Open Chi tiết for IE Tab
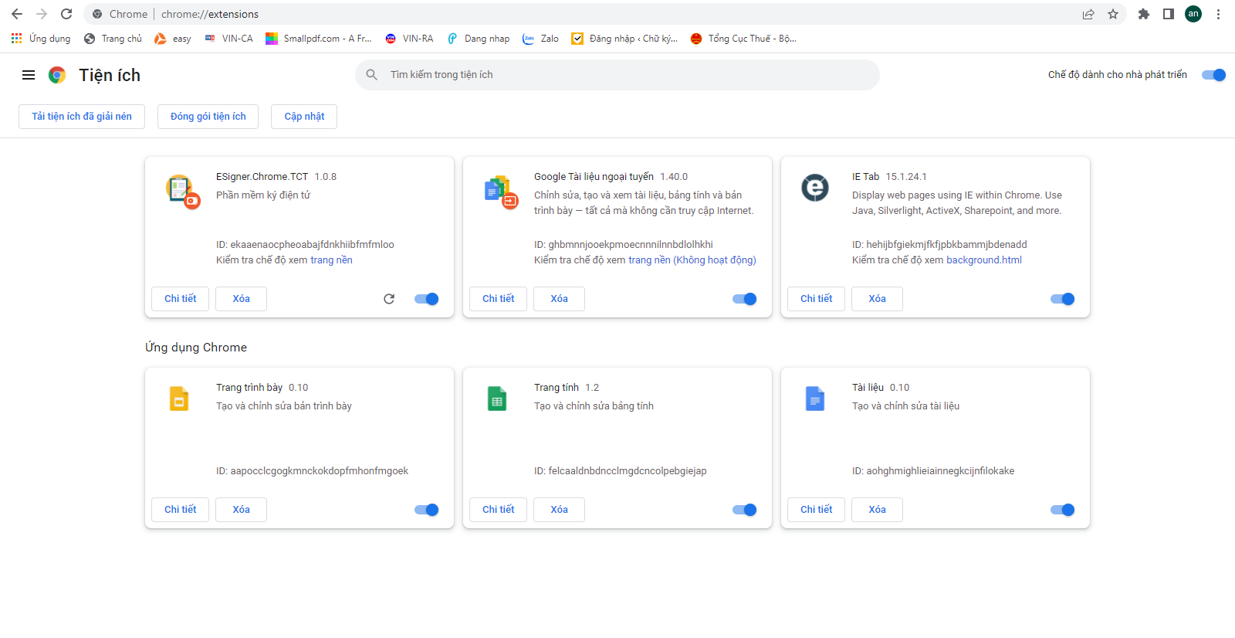The height and width of the screenshot is (638, 1235). pos(816,299)
